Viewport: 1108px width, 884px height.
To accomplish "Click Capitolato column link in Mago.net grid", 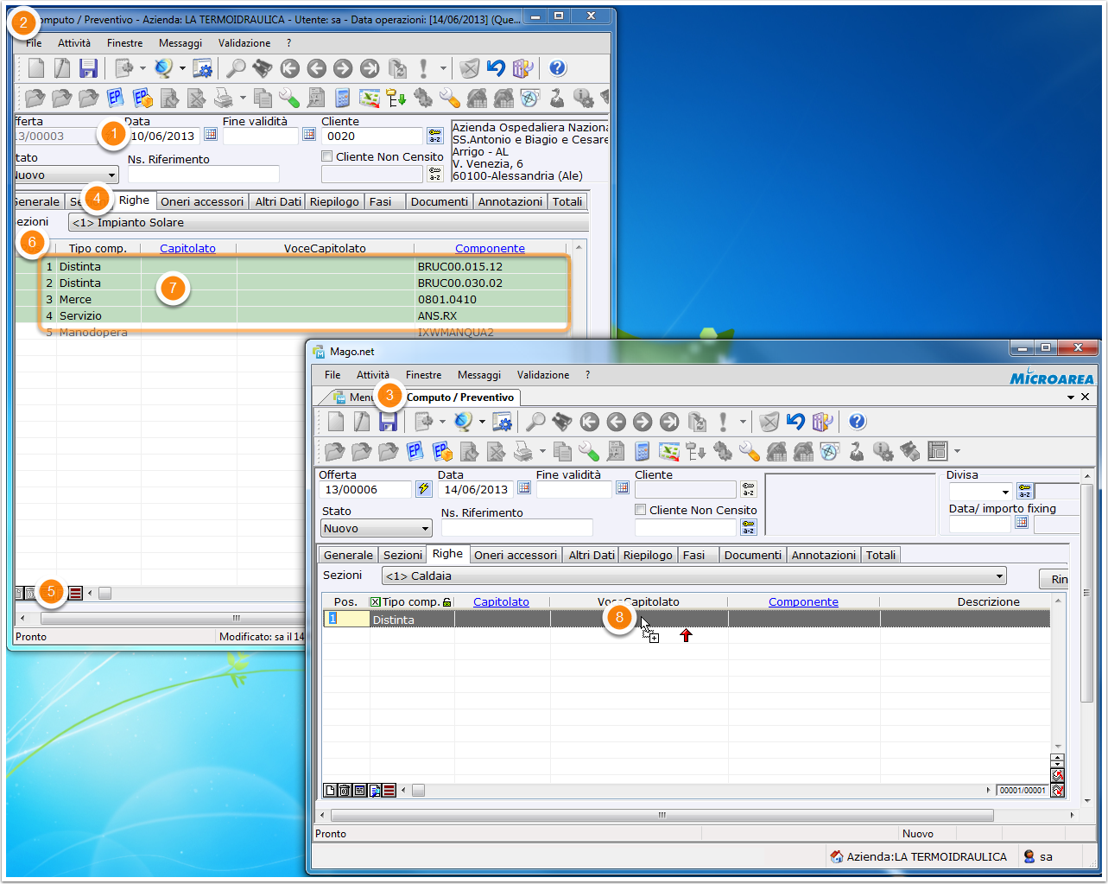I will (x=501, y=601).
